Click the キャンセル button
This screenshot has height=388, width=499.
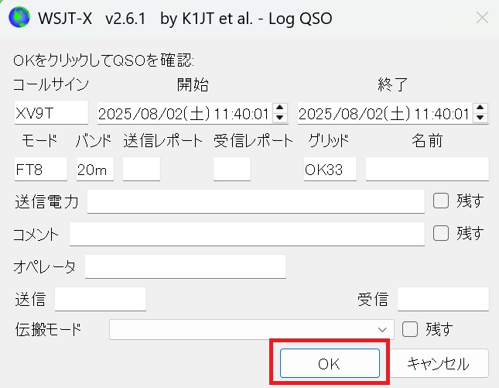coord(439,363)
